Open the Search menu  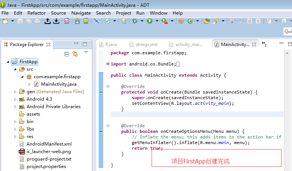point(103,13)
